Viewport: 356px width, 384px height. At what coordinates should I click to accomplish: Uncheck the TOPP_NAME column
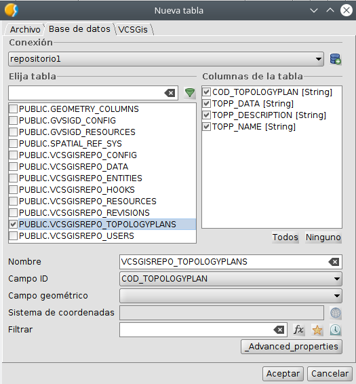(206, 127)
